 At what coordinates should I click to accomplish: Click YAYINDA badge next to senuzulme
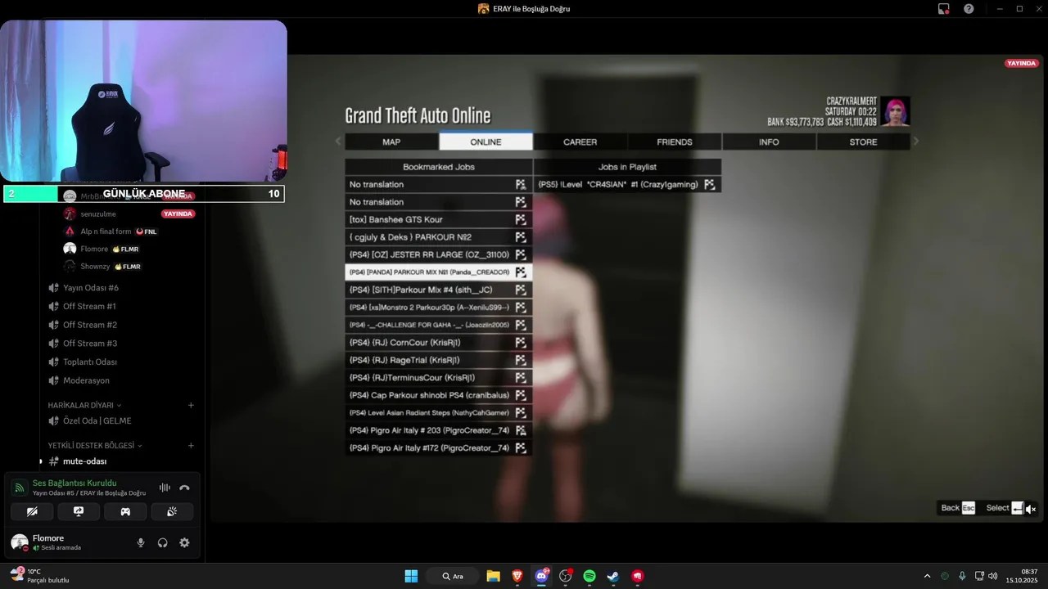coord(178,214)
